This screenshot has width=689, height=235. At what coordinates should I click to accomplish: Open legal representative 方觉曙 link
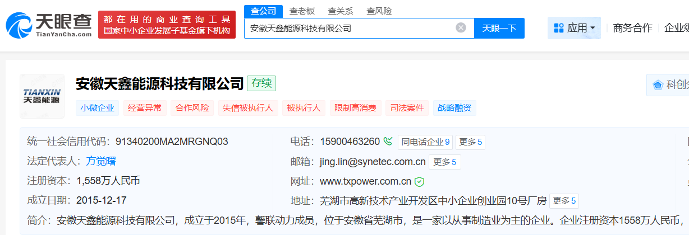(x=101, y=161)
